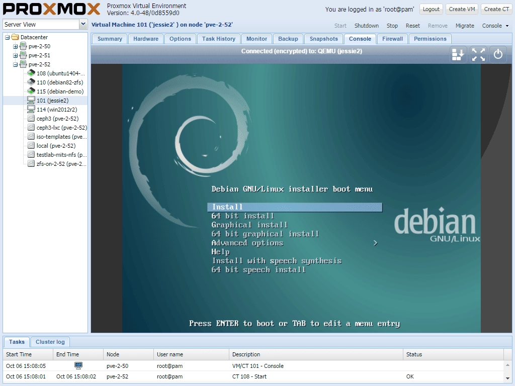Click the Logout button
Screen dimensions: 515x386
[x=431, y=9]
